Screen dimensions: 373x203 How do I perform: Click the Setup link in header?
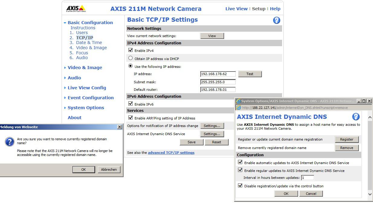[x=259, y=9]
